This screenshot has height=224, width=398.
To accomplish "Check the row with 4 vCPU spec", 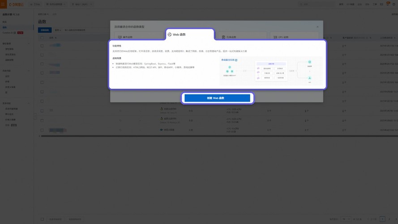I will click(42, 130).
